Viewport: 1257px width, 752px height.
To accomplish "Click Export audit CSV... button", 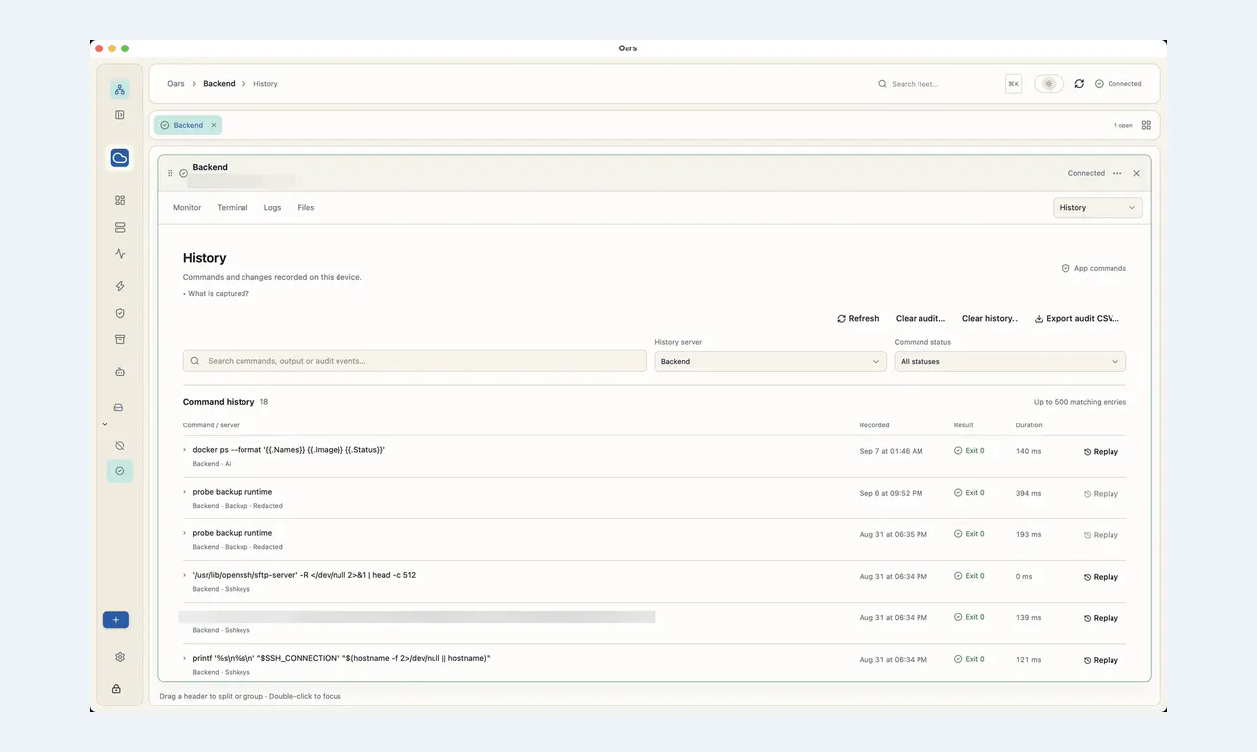I will click(x=1077, y=319).
